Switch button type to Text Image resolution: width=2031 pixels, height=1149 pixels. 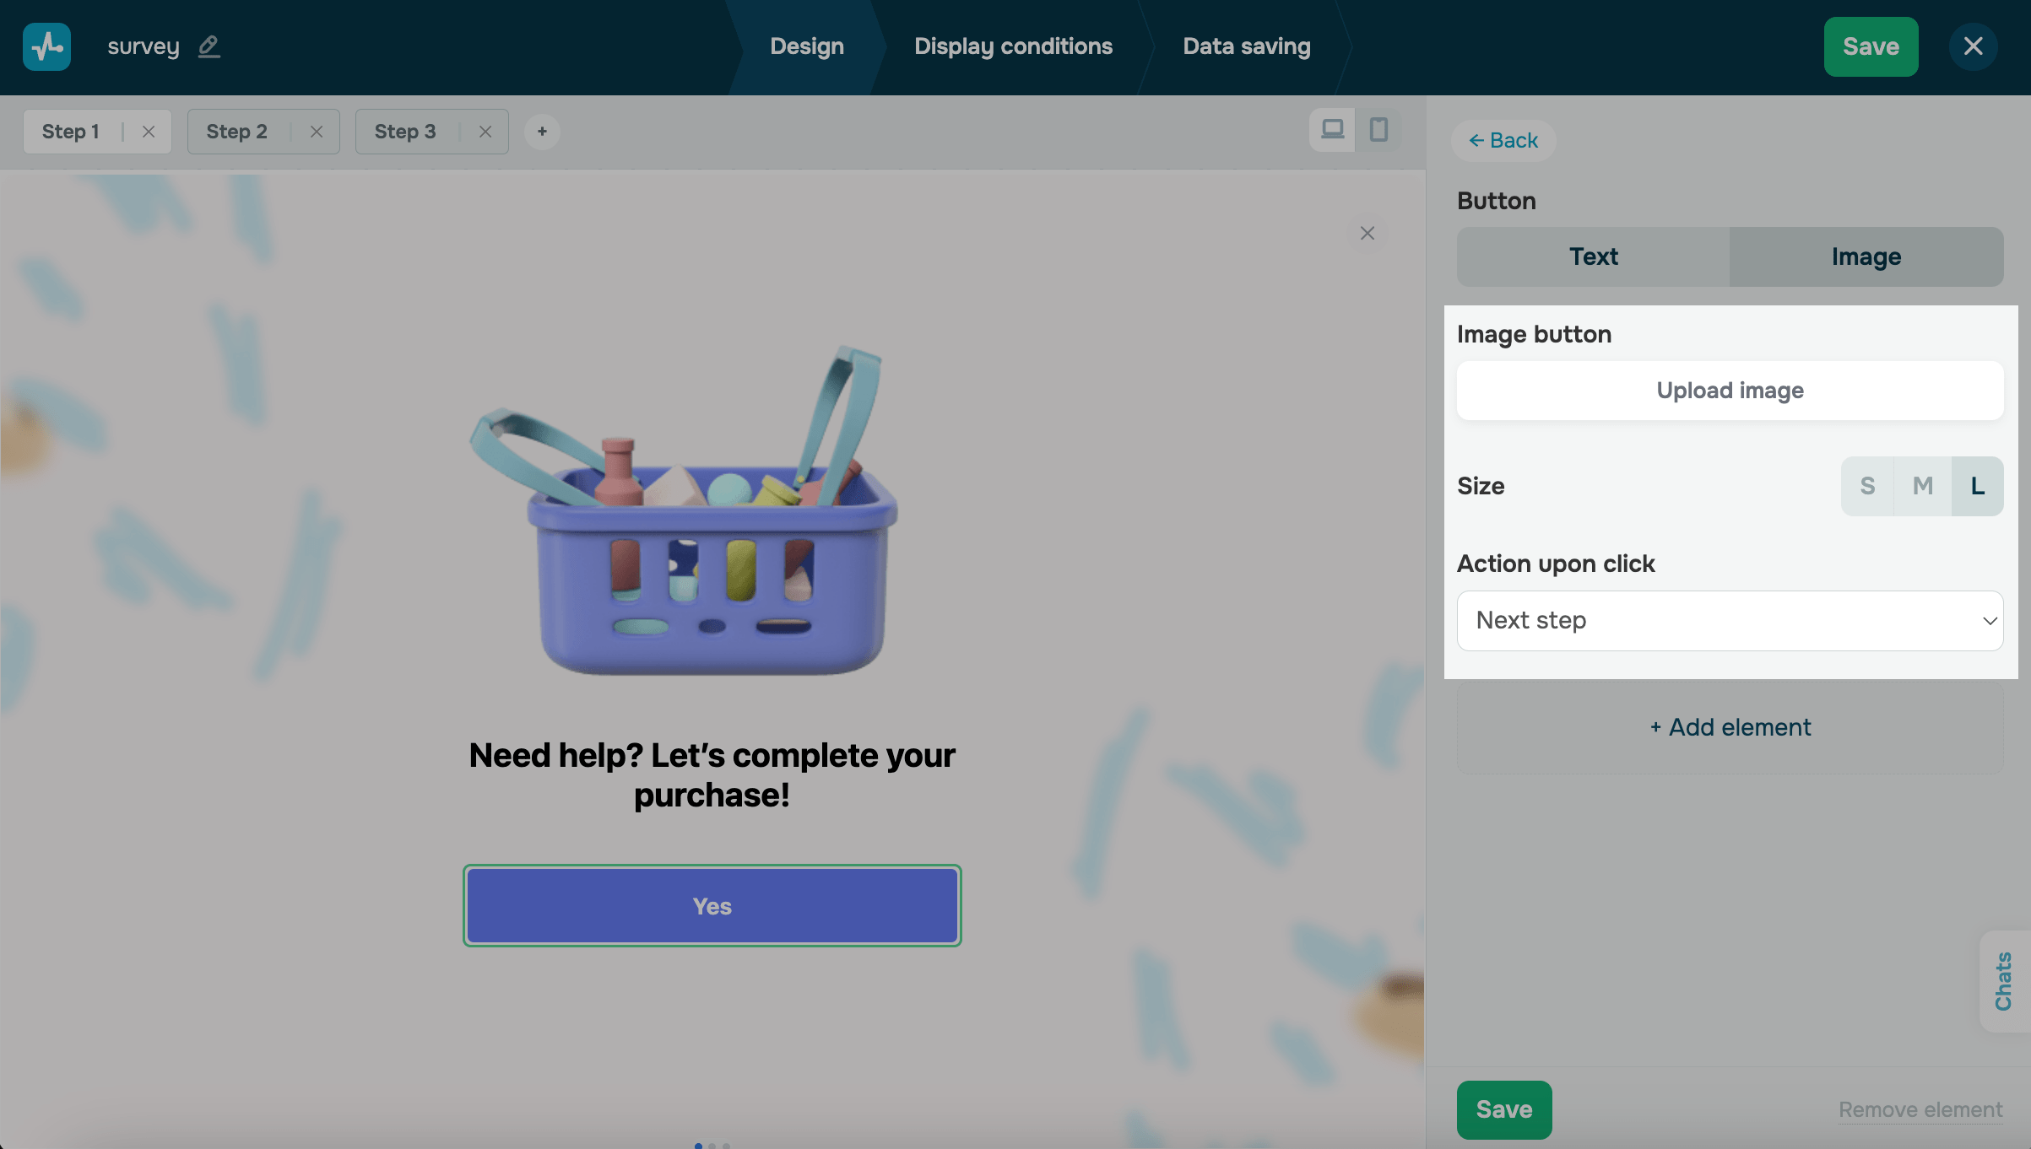(1593, 256)
